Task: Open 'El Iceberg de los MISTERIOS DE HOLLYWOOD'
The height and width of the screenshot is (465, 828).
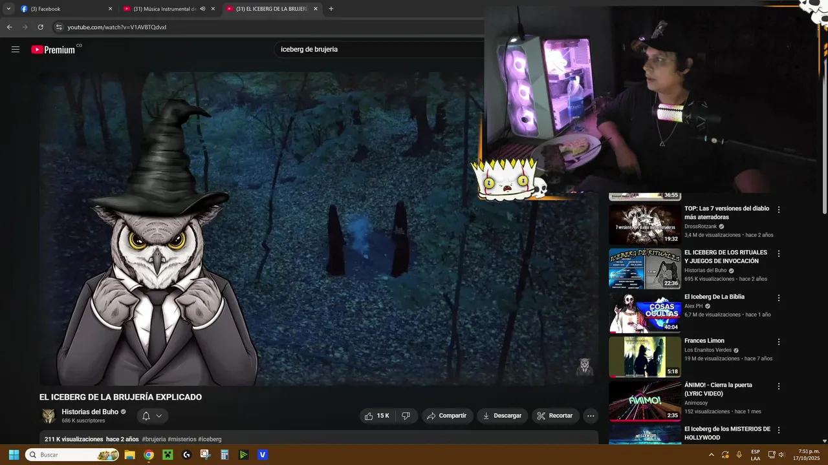Action: (728, 433)
